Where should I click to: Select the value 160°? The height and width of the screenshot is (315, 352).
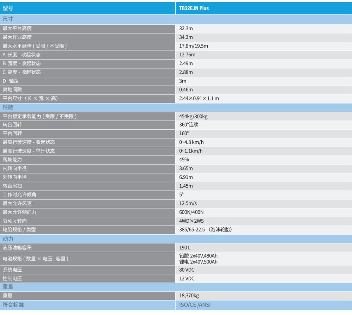pyautogui.click(x=184, y=133)
